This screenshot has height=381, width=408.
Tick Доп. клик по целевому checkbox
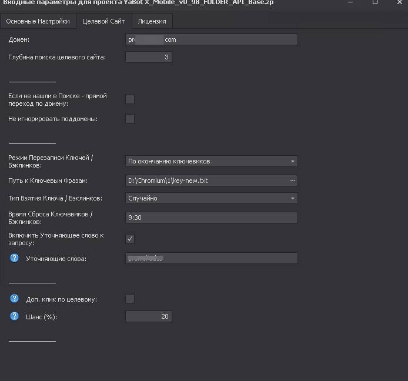[130, 299]
